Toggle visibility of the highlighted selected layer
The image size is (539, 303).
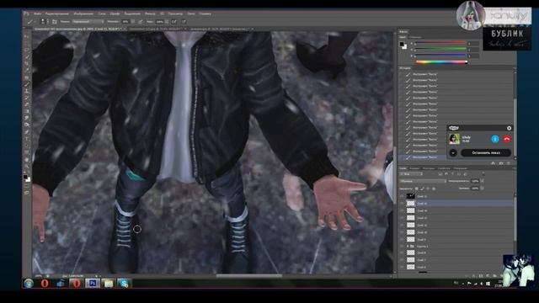pyautogui.click(x=402, y=204)
